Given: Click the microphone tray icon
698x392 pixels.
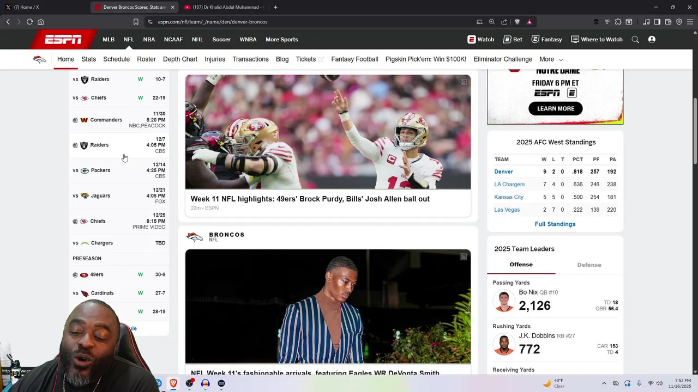Looking at the screenshot, I should pos(639,383).
